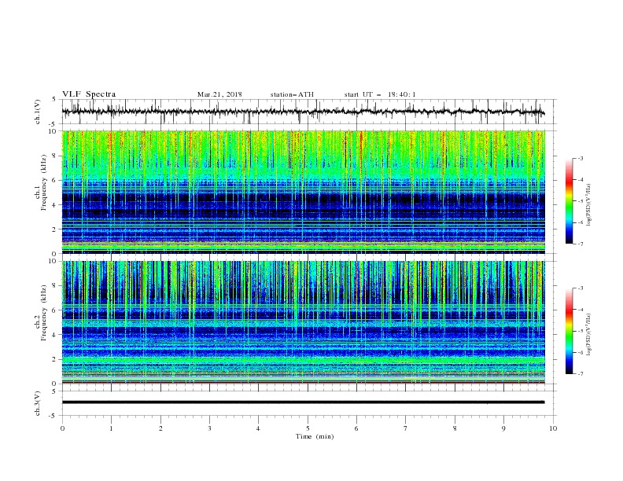Screen dimensions: 623x481
Task: Click the '8' kHz tick on ch.1 axis
Action: click(x=55, y=156)
